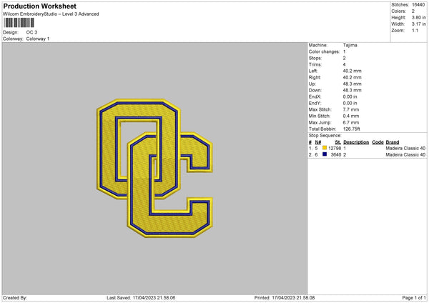Viewport: 429px width, 303px height.
Task: Click the Zoom value '1:1'
Action: (x=415, y=30)
